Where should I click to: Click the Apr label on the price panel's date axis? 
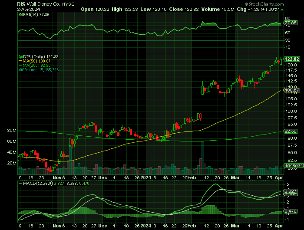coord(279,177)
